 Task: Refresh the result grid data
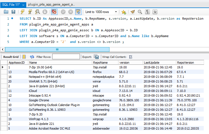tap(32, 57)
